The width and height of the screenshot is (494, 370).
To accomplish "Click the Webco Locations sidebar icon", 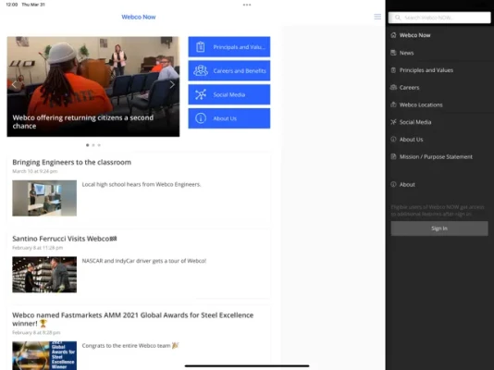I will pos(393,105).
